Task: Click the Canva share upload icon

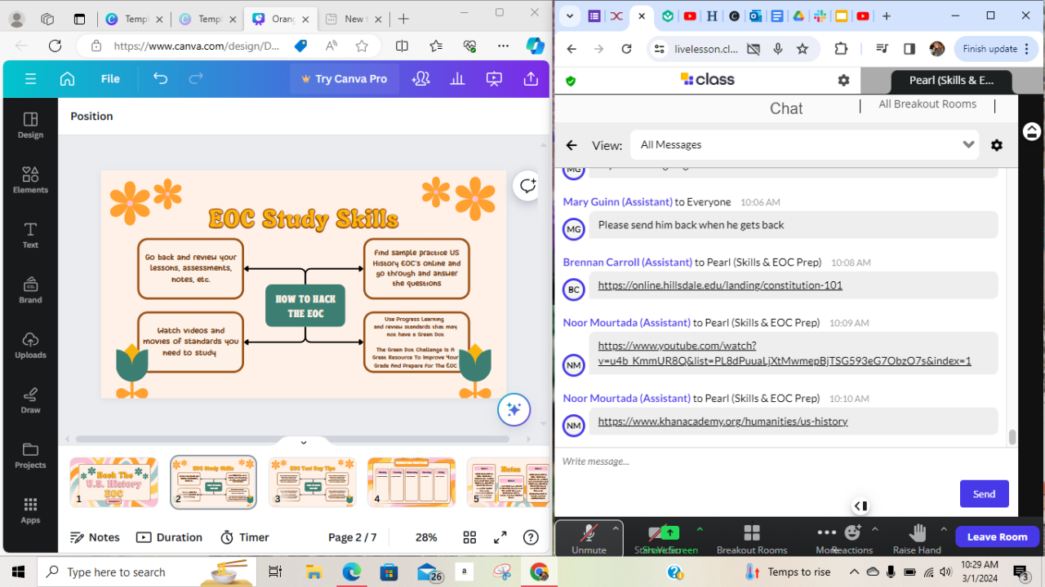Action: [531, 79]
